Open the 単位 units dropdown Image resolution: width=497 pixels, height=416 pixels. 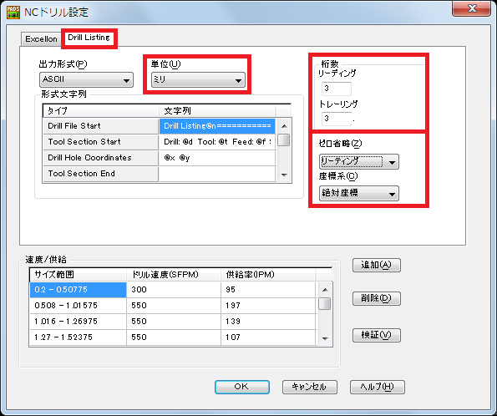[x=198, y=79]
